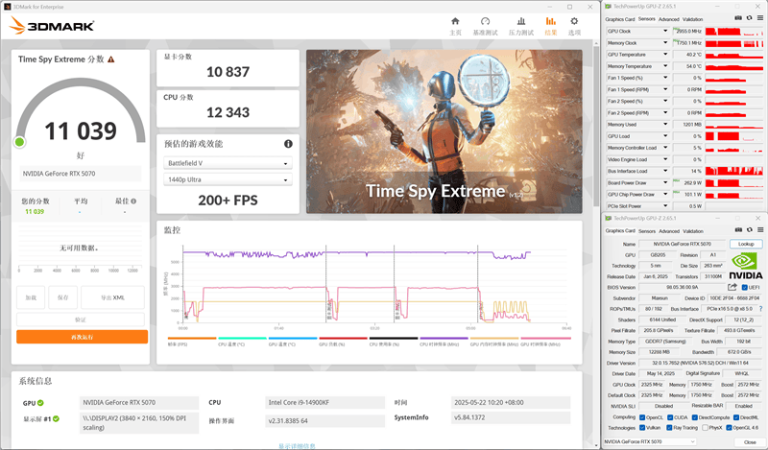The height and width of the screenshot is (450, 768).
Task: Click camera icon in GPU-Z Graphics Card window
Action: [738, 229]
